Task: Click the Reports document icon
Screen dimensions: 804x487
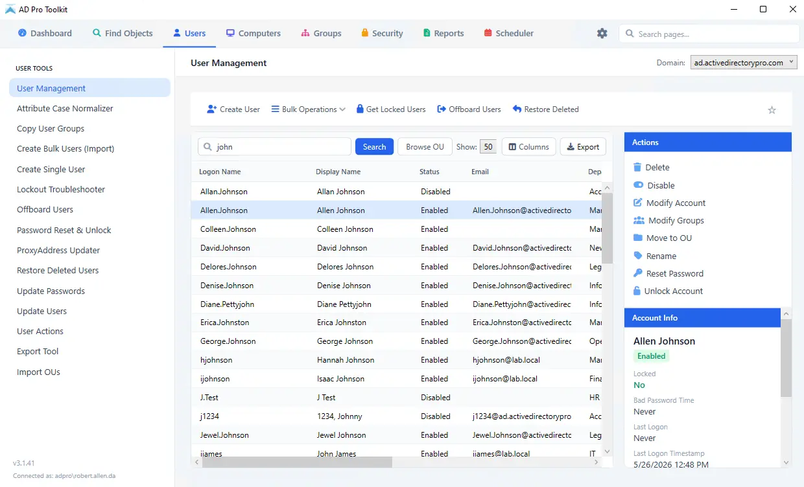Action: pos(427,33)
